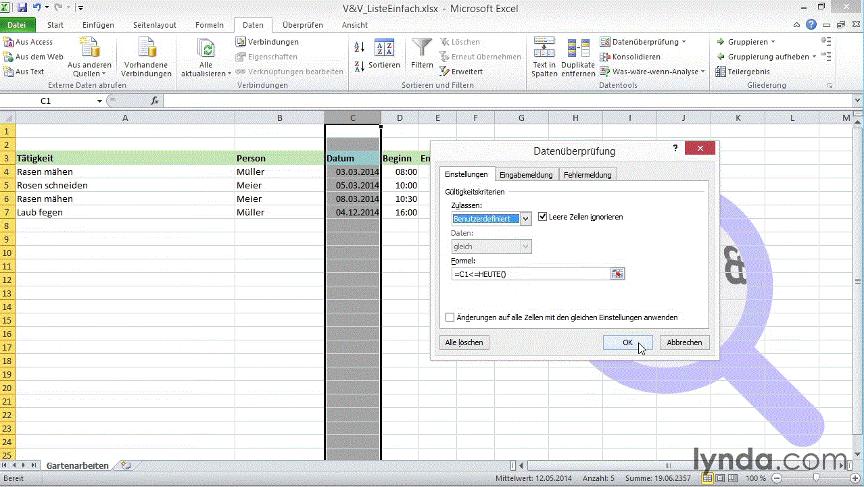Toggle the Filtern funnel
Image resolution: width=864 pixels, height=487 pixels.
pos(422,54)
